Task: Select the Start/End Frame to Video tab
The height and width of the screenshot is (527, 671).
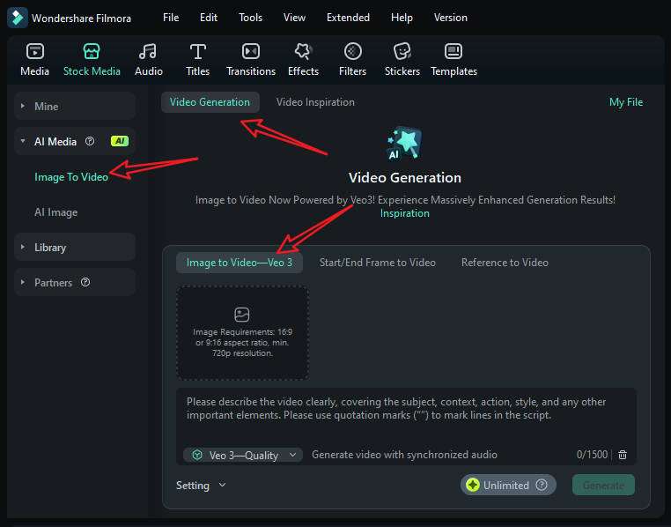Action: coord(378,263)
